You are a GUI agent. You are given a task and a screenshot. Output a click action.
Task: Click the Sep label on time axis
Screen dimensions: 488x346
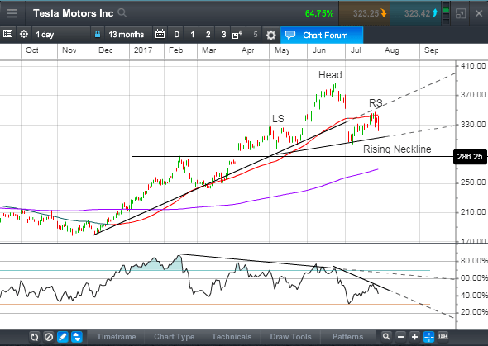[432, 50]
